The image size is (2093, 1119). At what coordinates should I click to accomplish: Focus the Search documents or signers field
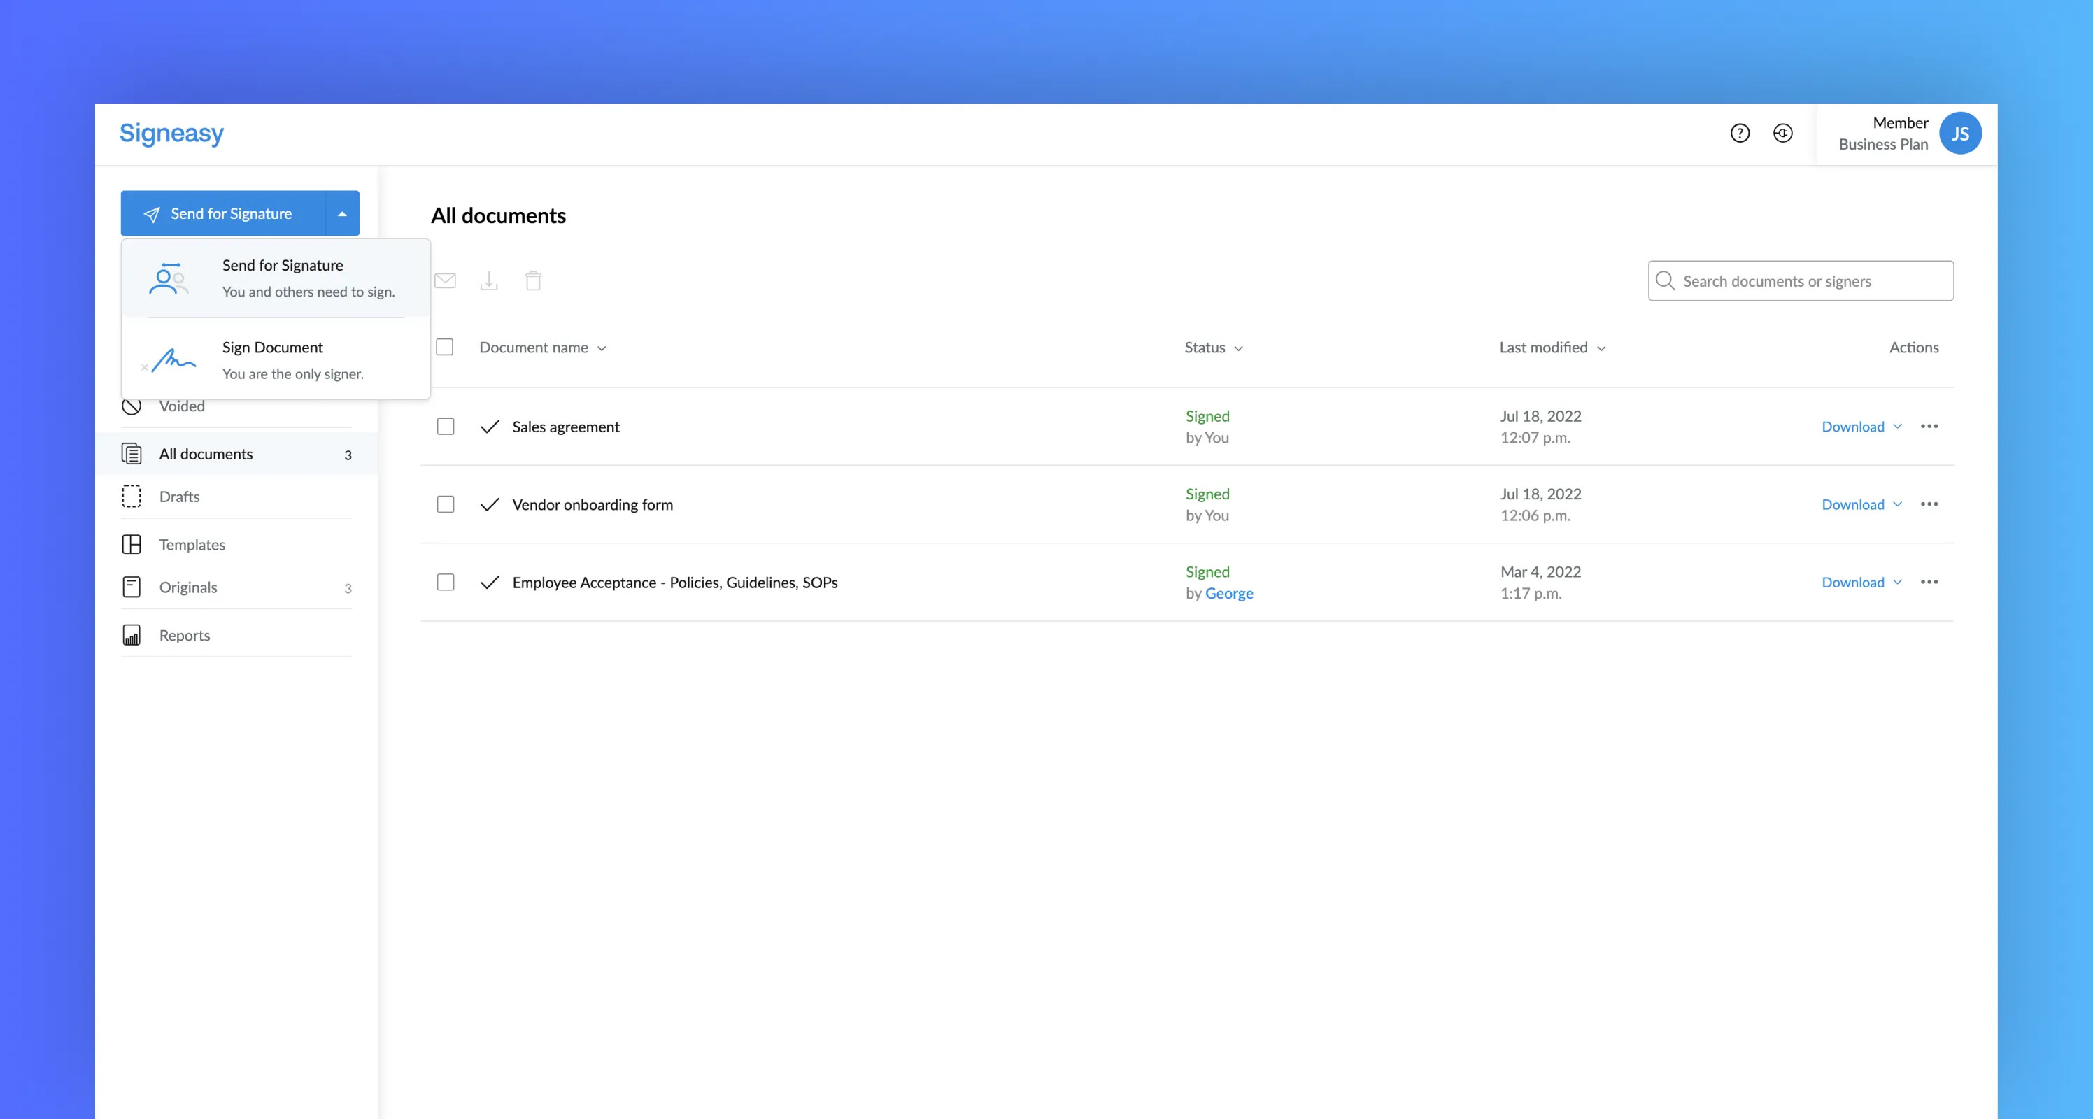(x=1812, y=281)
